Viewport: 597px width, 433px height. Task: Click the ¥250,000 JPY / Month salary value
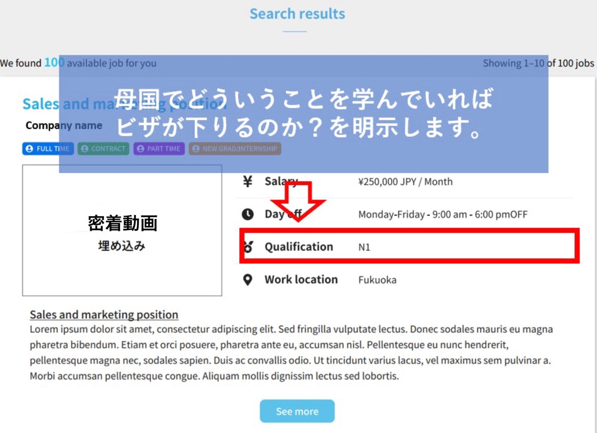[405, 182]
